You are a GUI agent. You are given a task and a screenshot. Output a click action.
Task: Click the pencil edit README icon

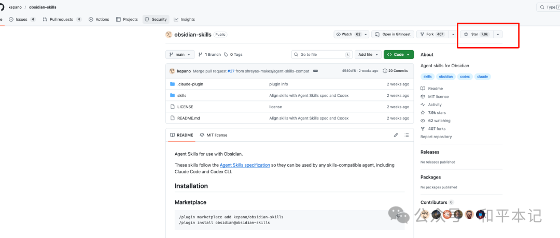tap(396, 135)
